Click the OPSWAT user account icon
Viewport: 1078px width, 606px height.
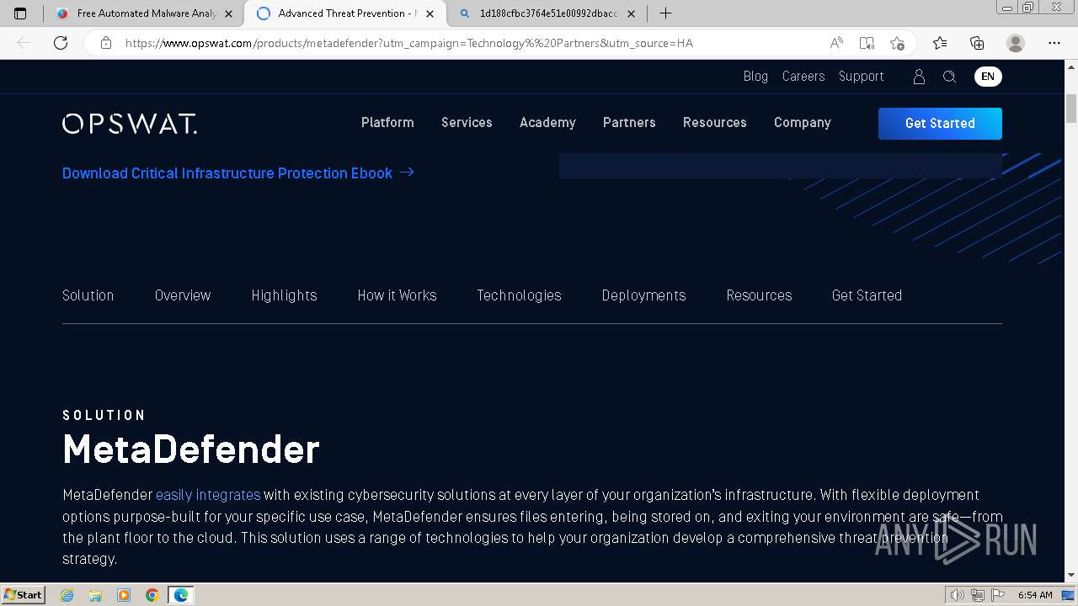click(x=919, y=77)
